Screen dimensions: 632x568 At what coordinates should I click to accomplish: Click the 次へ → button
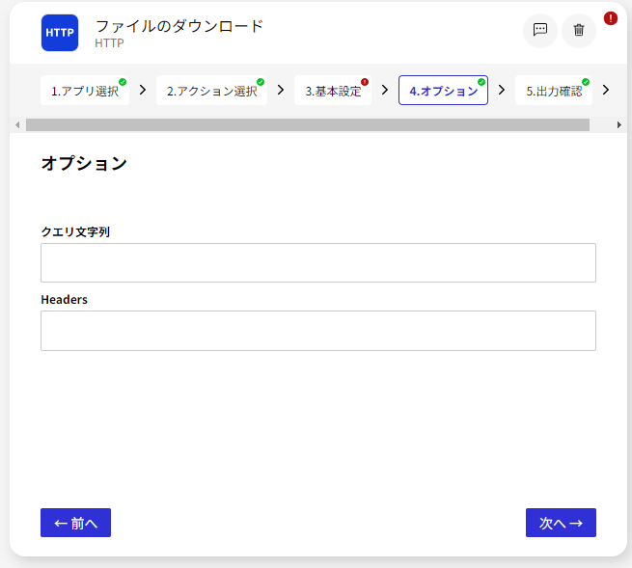[561, 523]
